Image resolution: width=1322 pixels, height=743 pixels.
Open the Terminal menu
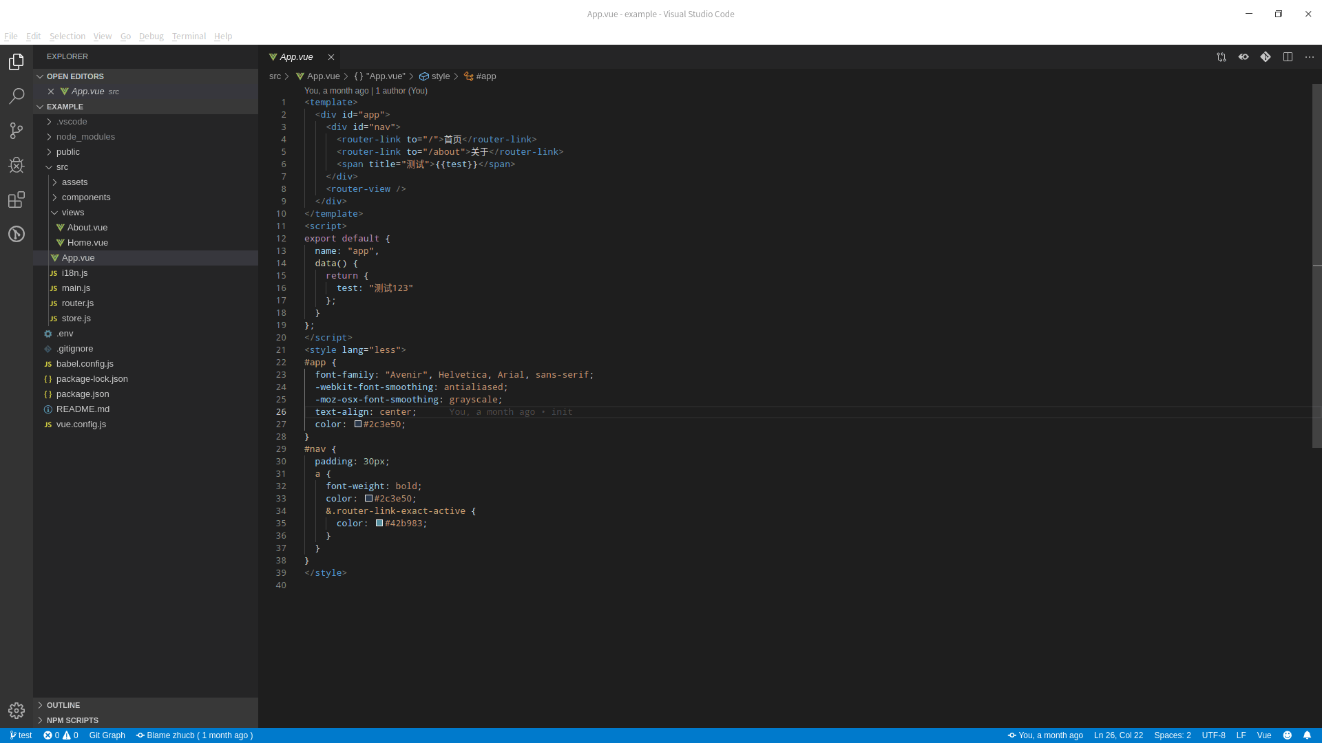tap(189, 36)
